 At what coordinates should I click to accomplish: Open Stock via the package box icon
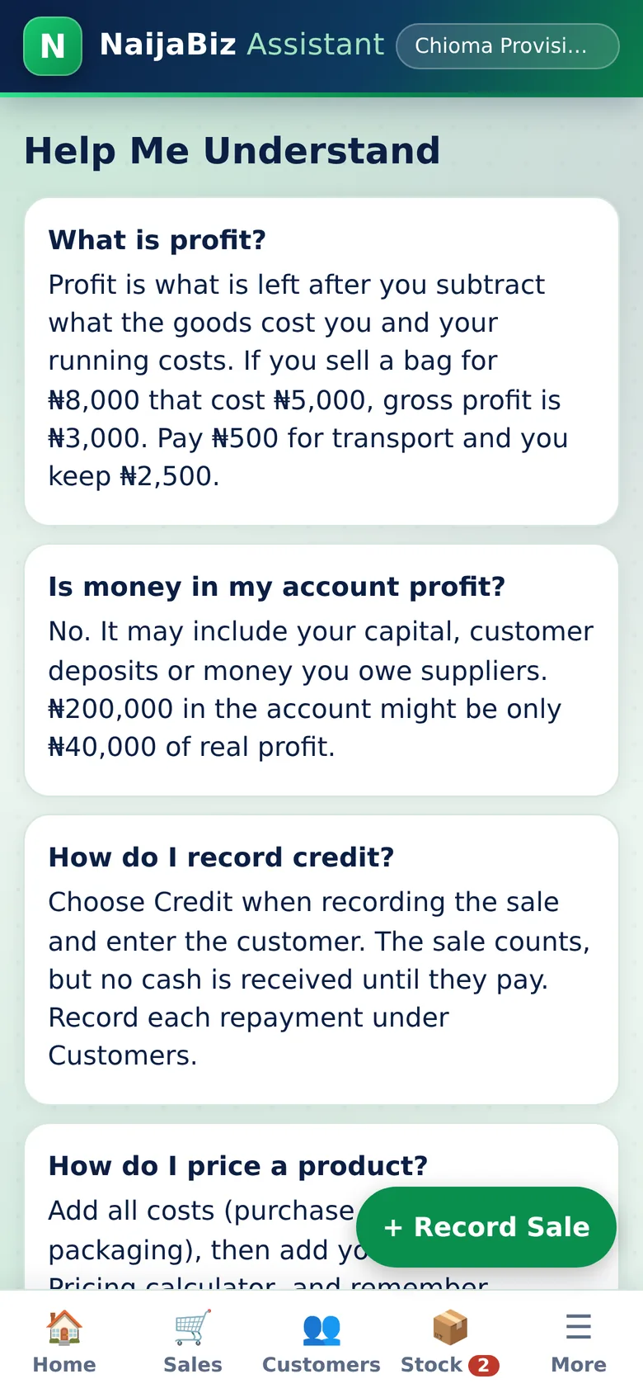click(450, 1327)
